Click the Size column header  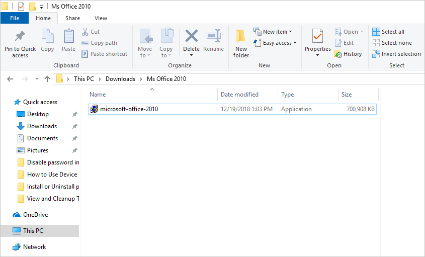tap(347, 95)
